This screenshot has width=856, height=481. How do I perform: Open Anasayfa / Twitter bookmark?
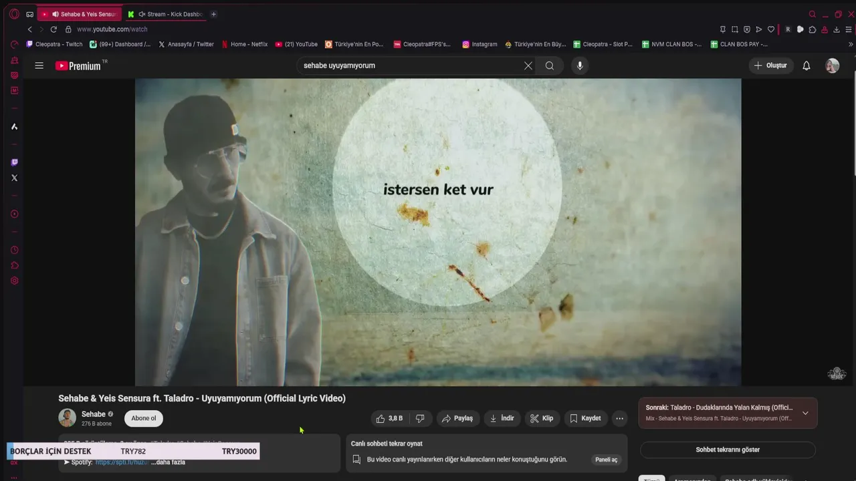[x=187, y=44]
